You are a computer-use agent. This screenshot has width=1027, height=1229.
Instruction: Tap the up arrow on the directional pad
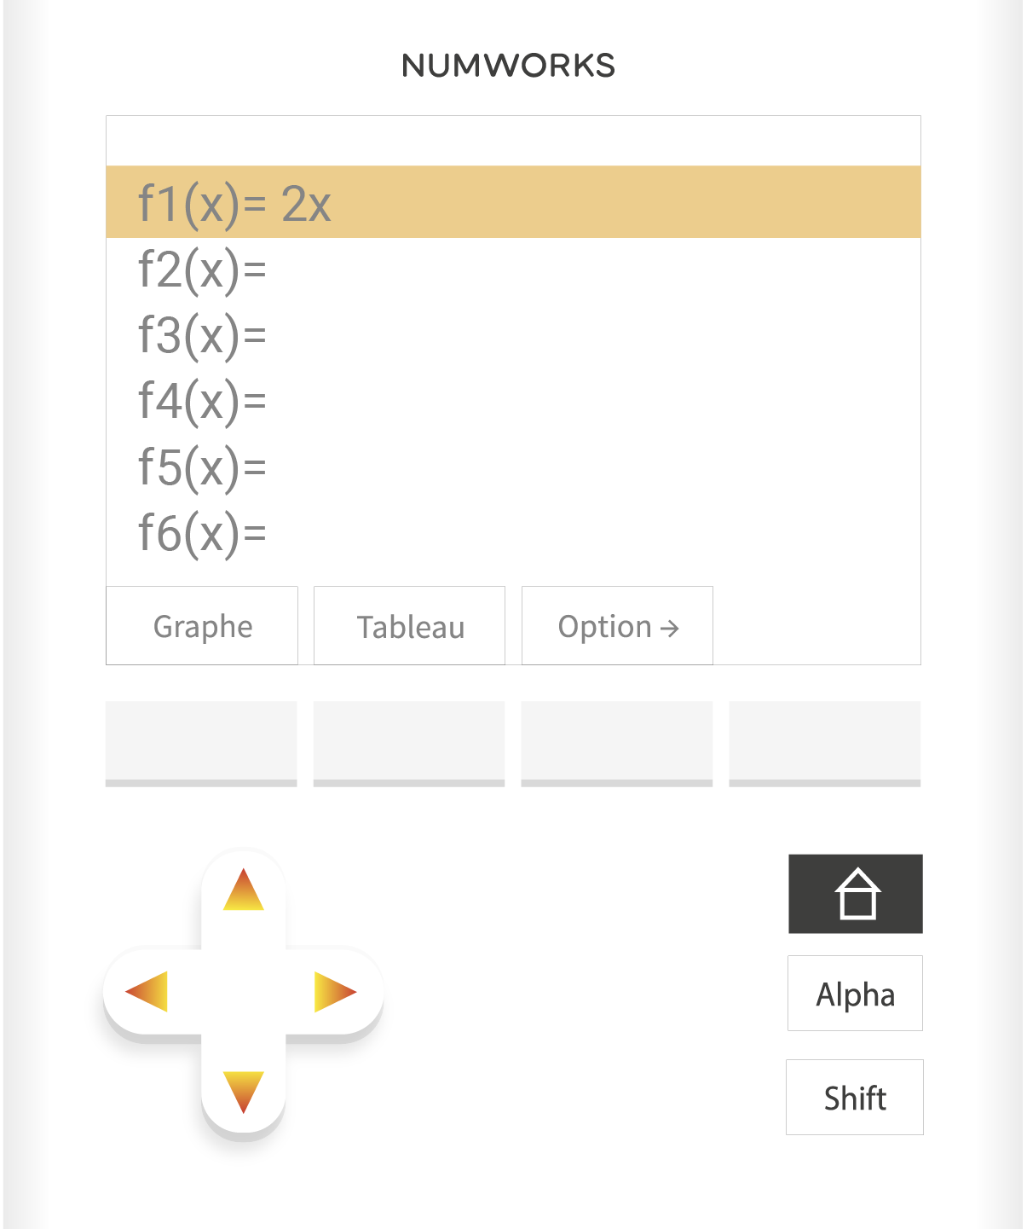[244, 890]
